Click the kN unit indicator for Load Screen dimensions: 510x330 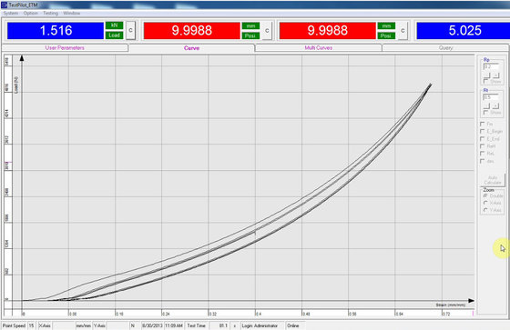click(x=114, y=25)
